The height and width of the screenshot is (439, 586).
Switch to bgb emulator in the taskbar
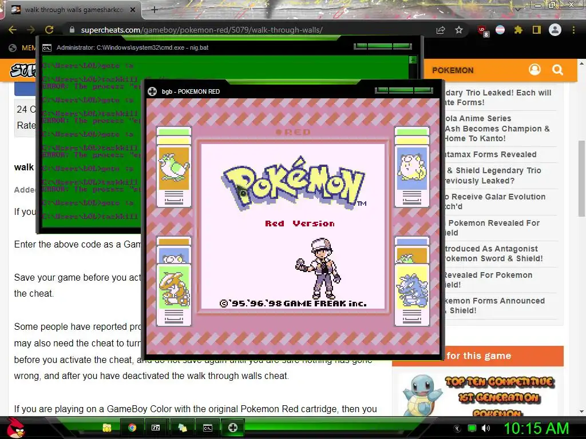[233, 428]
